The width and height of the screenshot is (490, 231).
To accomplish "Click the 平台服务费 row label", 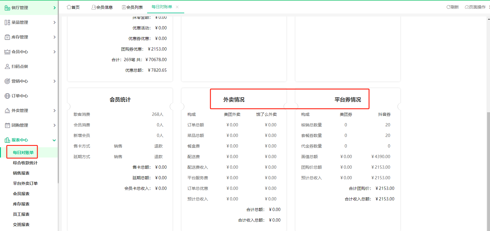I will (x=198, y=178).
